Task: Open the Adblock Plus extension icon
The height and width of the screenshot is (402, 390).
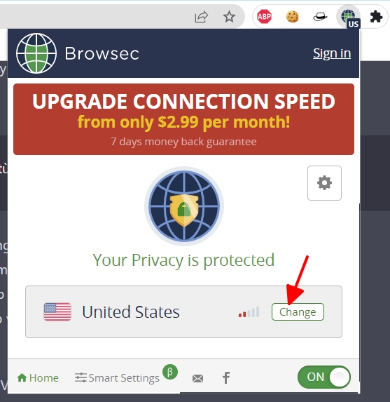Action: pos(264,17)
